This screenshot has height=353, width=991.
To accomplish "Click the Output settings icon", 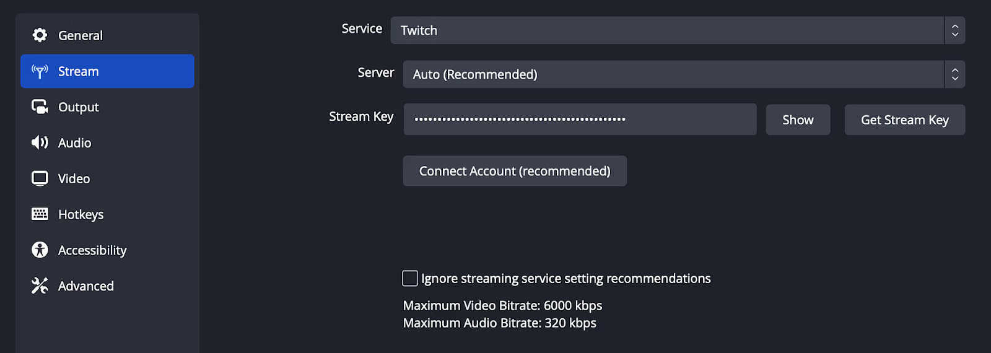I will pos(40,107).
